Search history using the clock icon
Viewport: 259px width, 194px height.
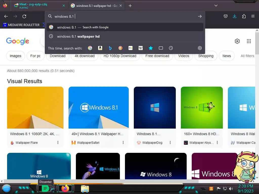tap(171, 48)
